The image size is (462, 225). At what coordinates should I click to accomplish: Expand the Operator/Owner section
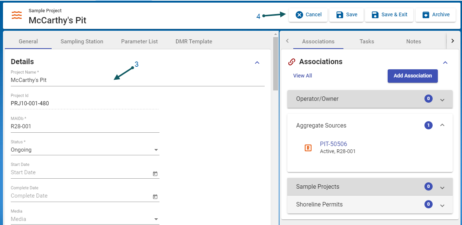point(442,99)
